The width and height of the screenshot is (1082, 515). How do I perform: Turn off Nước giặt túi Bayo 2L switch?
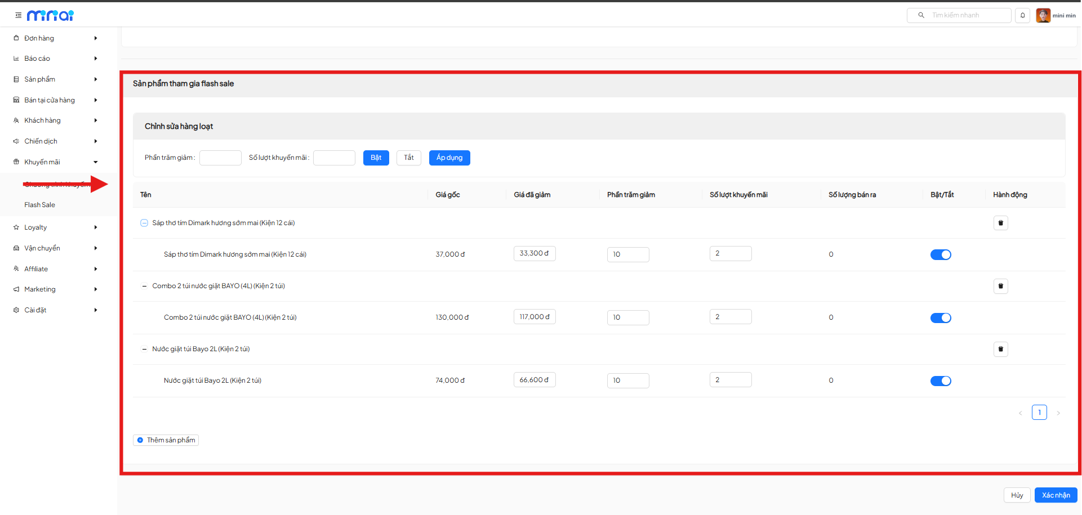click(940, 380)
